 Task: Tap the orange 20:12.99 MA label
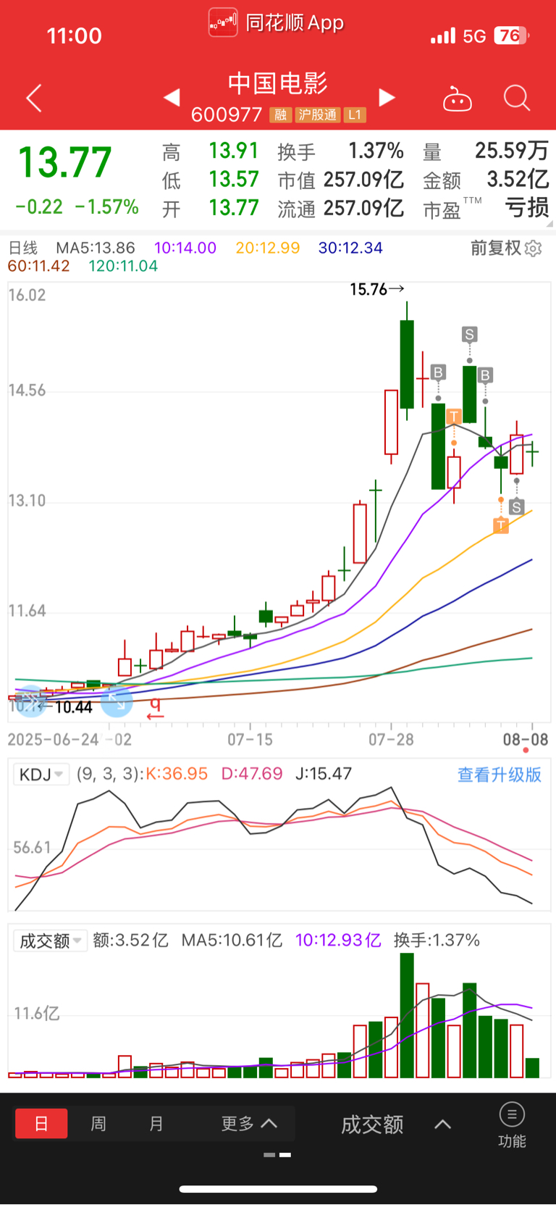(x=268, y=248)
